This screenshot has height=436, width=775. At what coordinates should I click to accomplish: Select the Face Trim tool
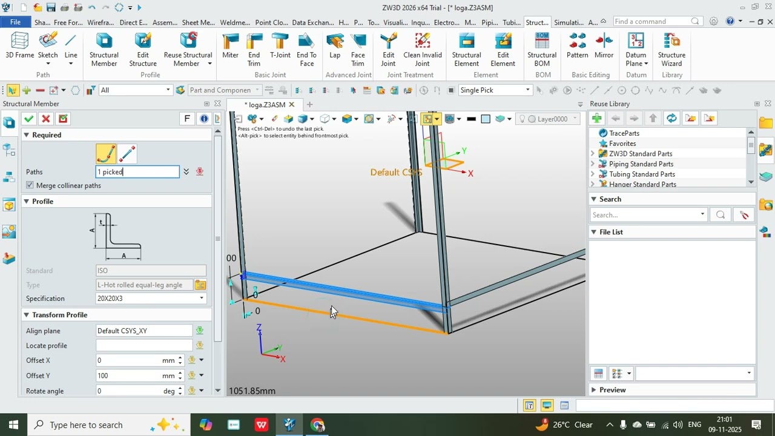(358, 50)
